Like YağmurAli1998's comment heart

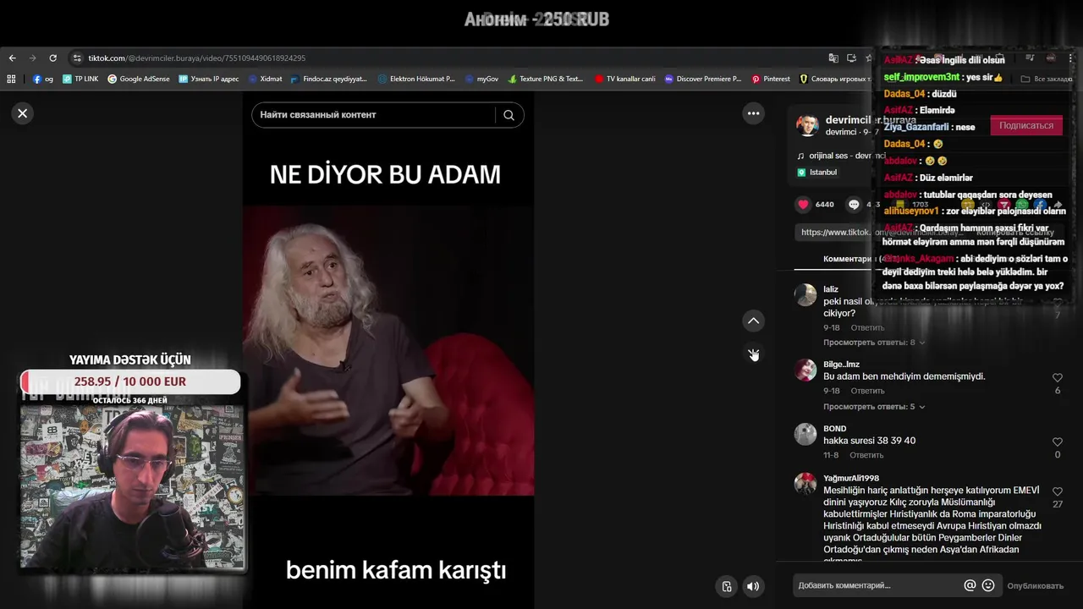click(x=1058, y=491)
